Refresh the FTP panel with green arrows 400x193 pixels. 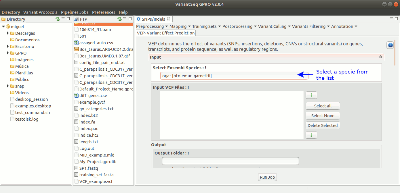(120, 19)
